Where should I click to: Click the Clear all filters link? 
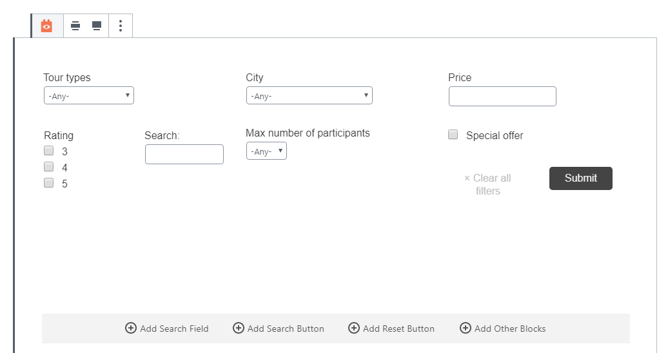click(x=488, y=184)
